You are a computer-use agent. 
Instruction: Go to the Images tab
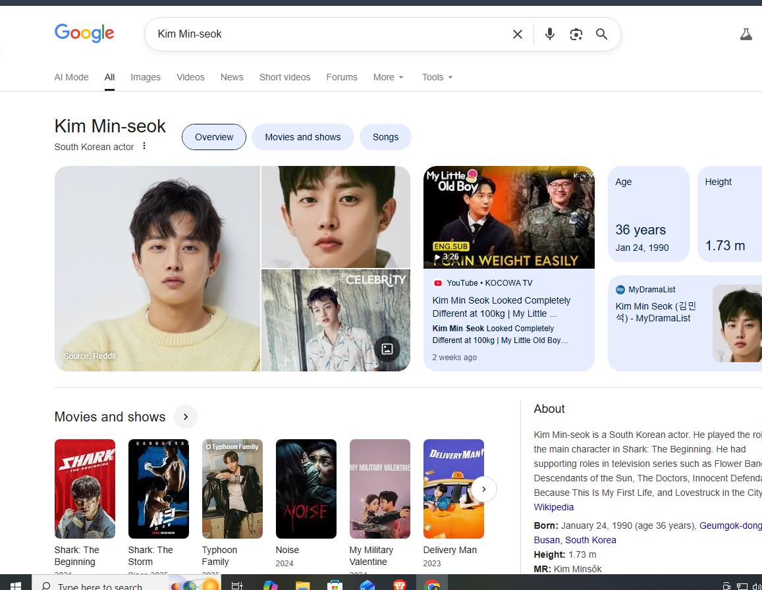tap(146, 77)
